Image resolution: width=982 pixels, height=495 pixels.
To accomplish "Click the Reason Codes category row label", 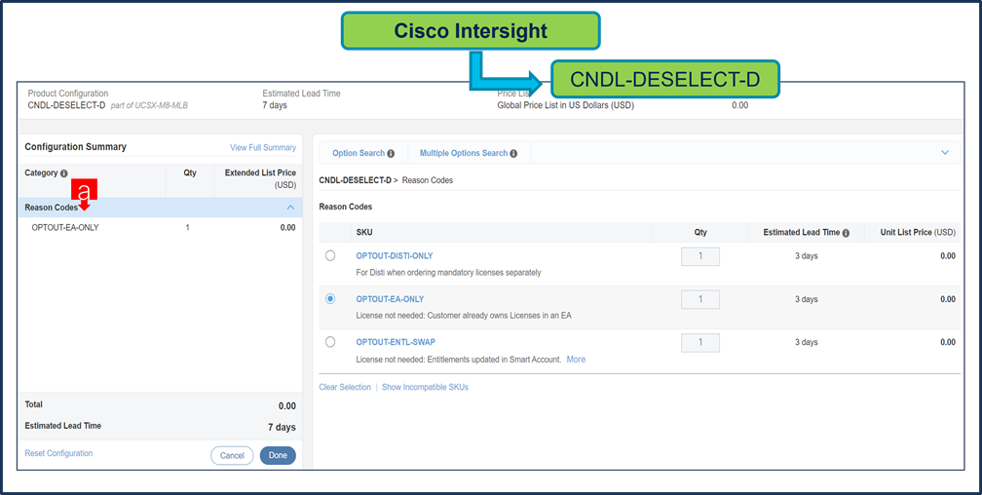I will point(52,208).
